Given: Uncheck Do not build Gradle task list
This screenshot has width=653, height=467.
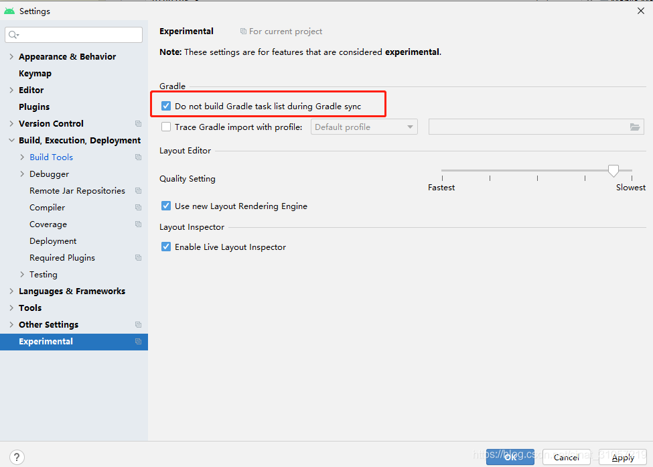Looking at the screenshot, I should tap(165, 106).
